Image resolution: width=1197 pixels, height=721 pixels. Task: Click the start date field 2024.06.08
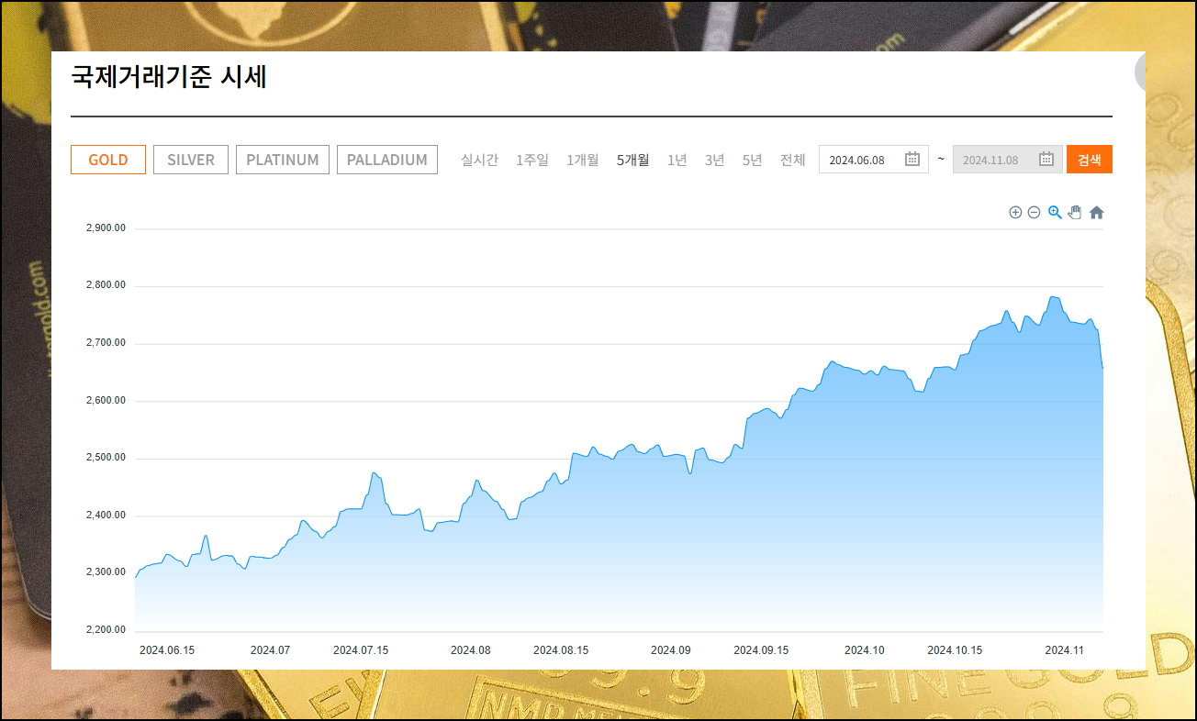point(874,160)
